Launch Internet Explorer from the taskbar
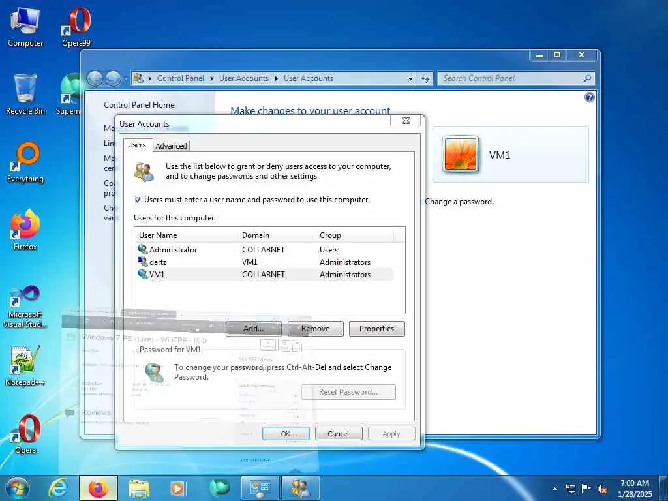 [x=58, y=488]
